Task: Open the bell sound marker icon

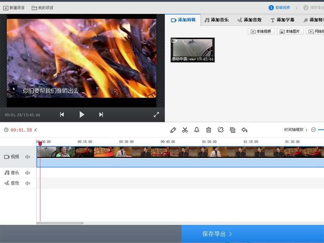Action: 197,130
